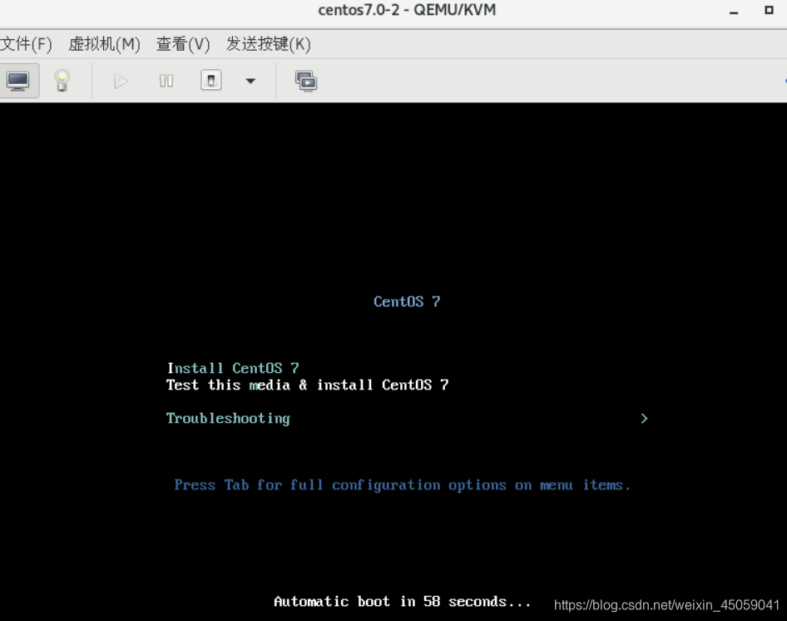Open the 文件(F) menu

pos(26,44)
